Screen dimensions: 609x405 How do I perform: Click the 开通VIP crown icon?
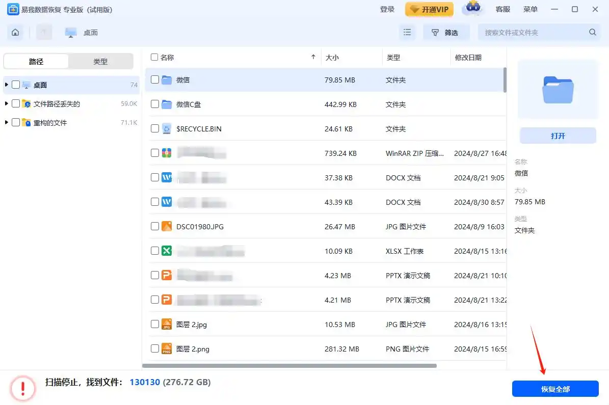pyautogui.click(x=429, y=9)
